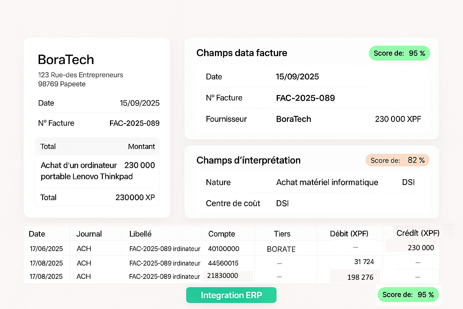Click the line item amount 230 000
Screen dimensions: 463x309
click(x=140, y=165)
